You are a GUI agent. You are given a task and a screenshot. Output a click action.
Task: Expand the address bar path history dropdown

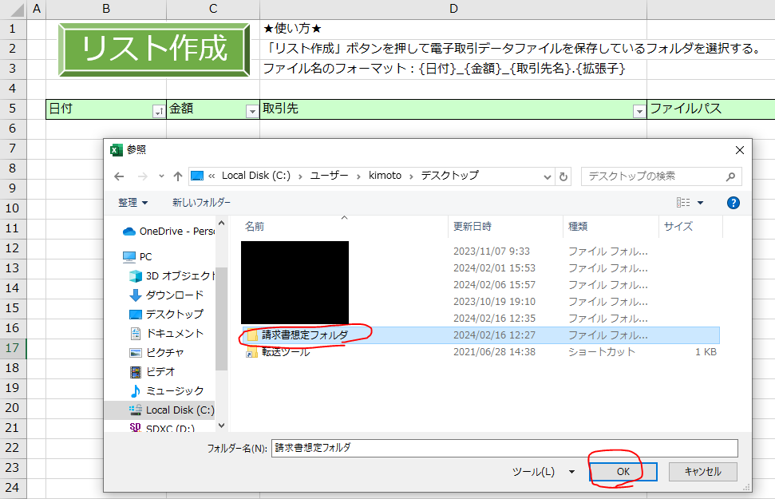548,176
